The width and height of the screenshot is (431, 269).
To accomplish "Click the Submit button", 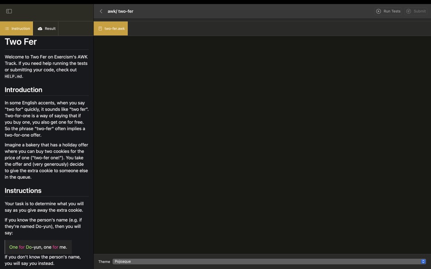I will pyautogui.click(x=416, y=11).
